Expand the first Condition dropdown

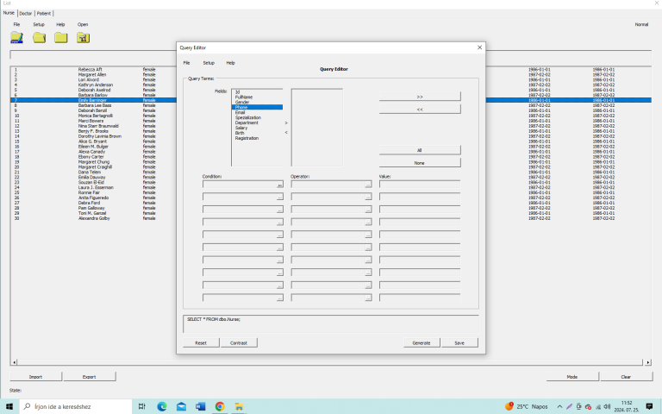coord(279,185)
